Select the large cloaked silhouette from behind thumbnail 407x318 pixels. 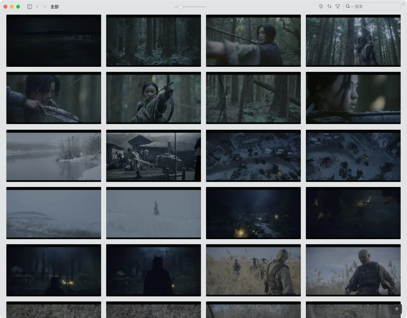154,270
